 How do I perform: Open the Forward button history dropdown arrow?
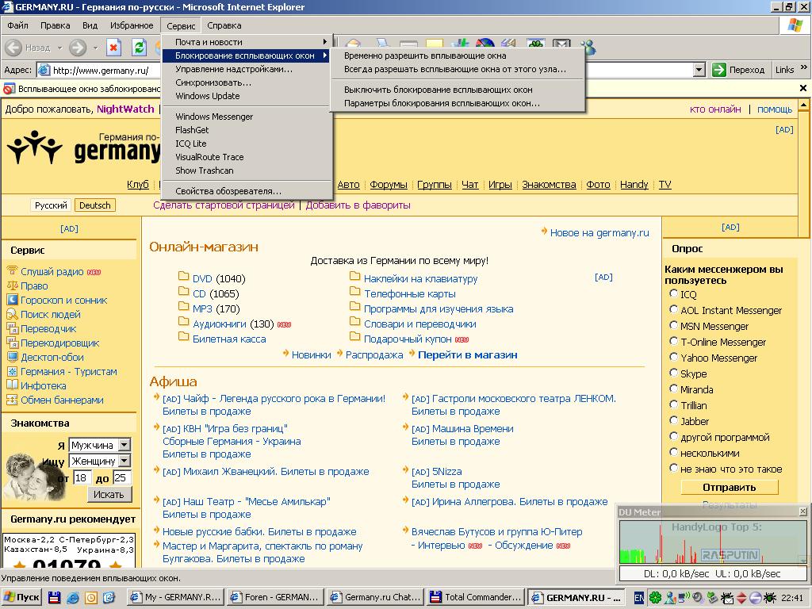point(95,48)
